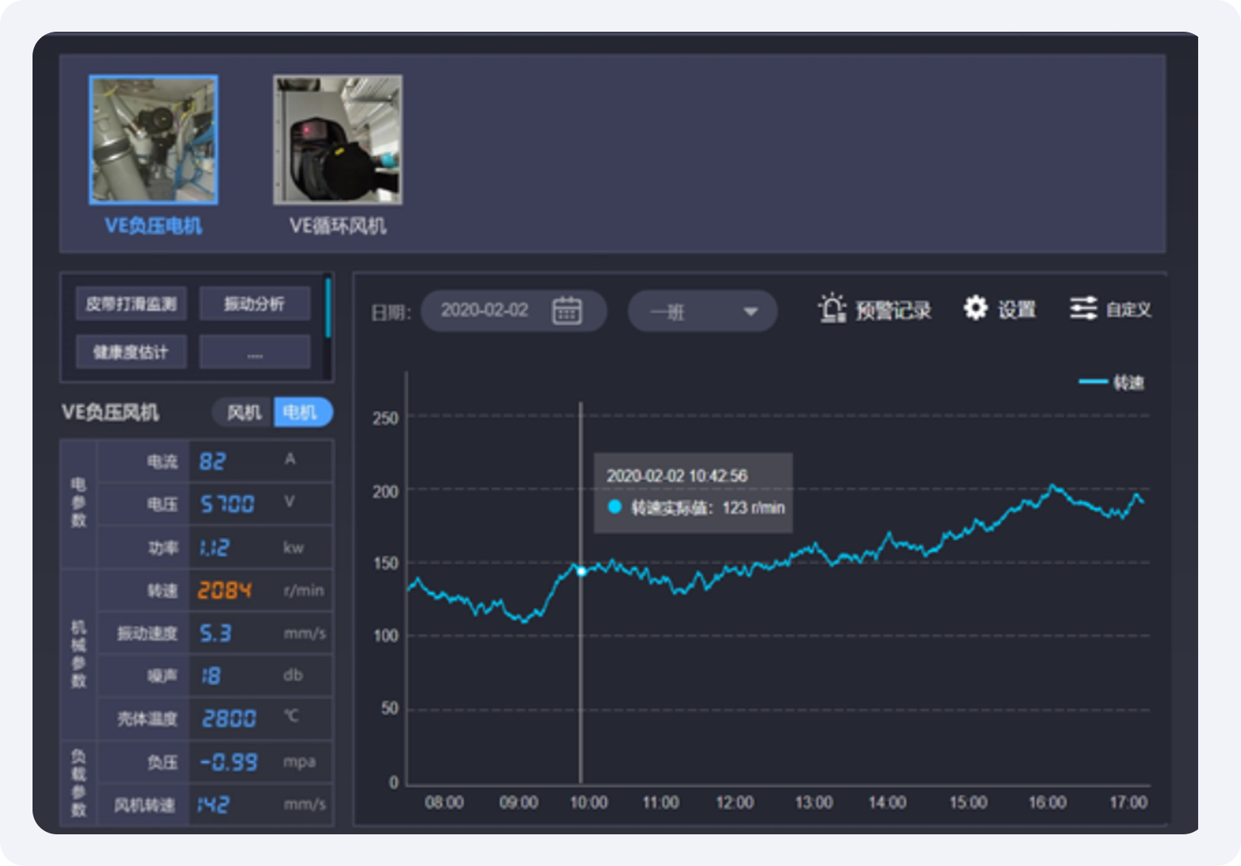Click the 负压 value -0.99

[x=228, y=762]
